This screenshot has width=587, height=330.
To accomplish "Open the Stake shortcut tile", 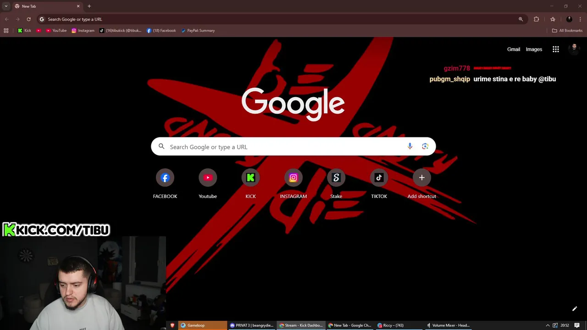I will [336, 183].
